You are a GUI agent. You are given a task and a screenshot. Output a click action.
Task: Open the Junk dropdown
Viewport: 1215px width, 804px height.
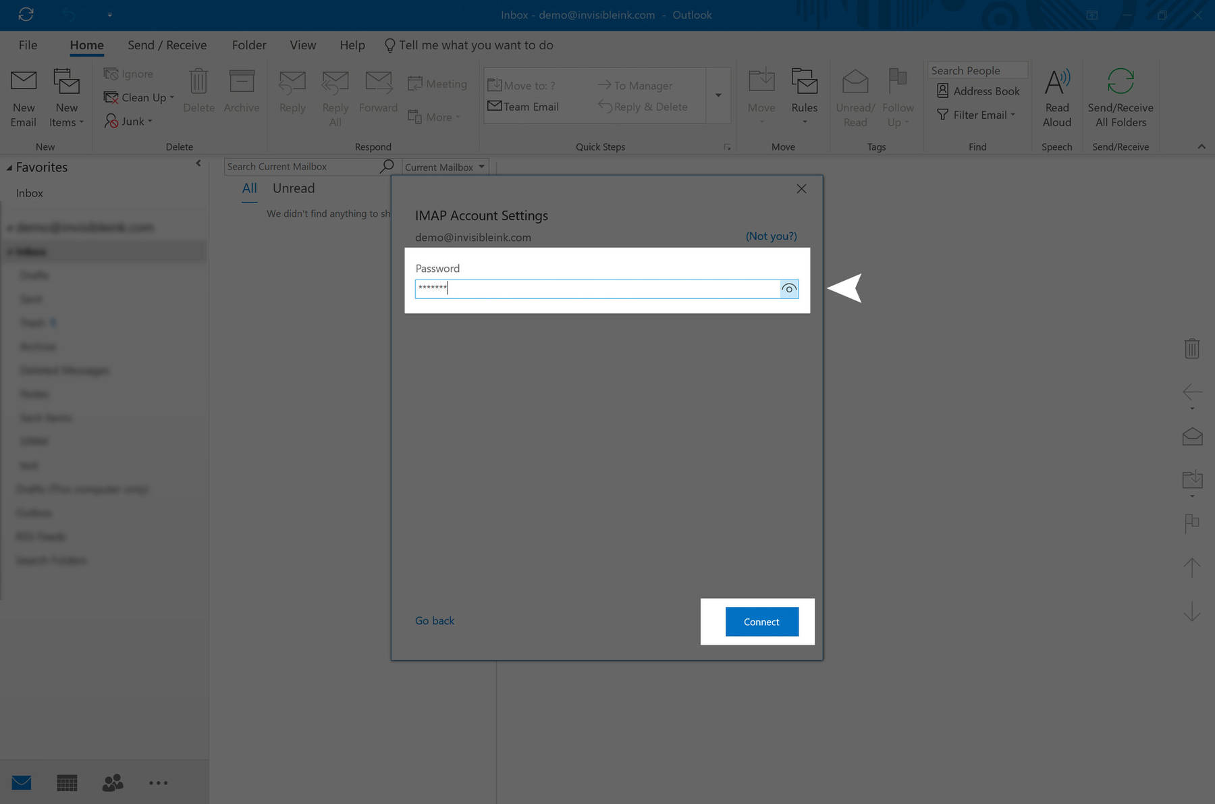tap(128, 121)
